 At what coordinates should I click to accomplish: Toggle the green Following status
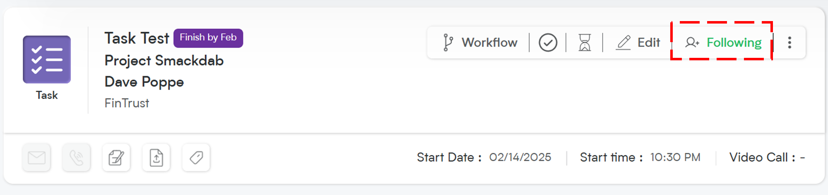click(734, 43)
